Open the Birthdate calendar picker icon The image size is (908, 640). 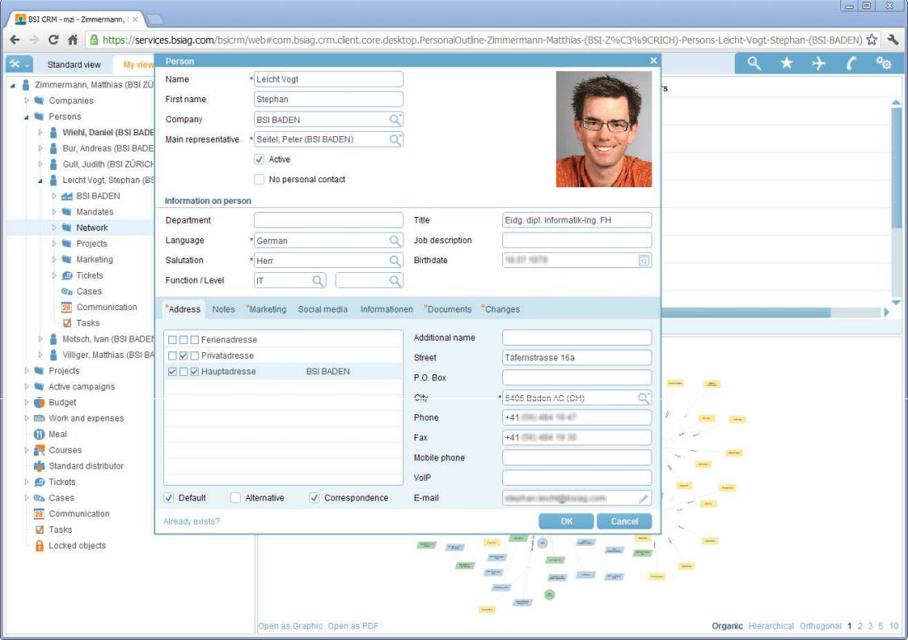(643, 261)
